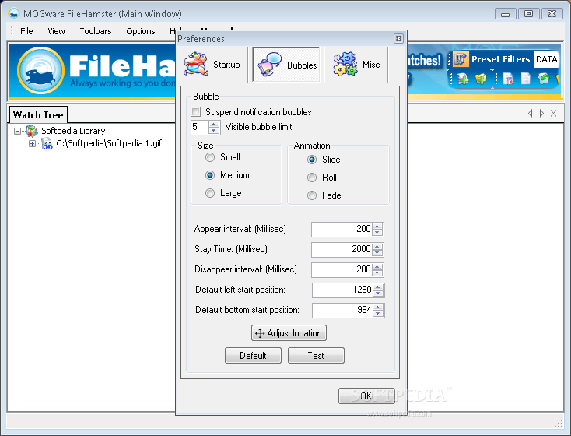
Task: Increase Visible bubble limit value
Action: [214, 124]
